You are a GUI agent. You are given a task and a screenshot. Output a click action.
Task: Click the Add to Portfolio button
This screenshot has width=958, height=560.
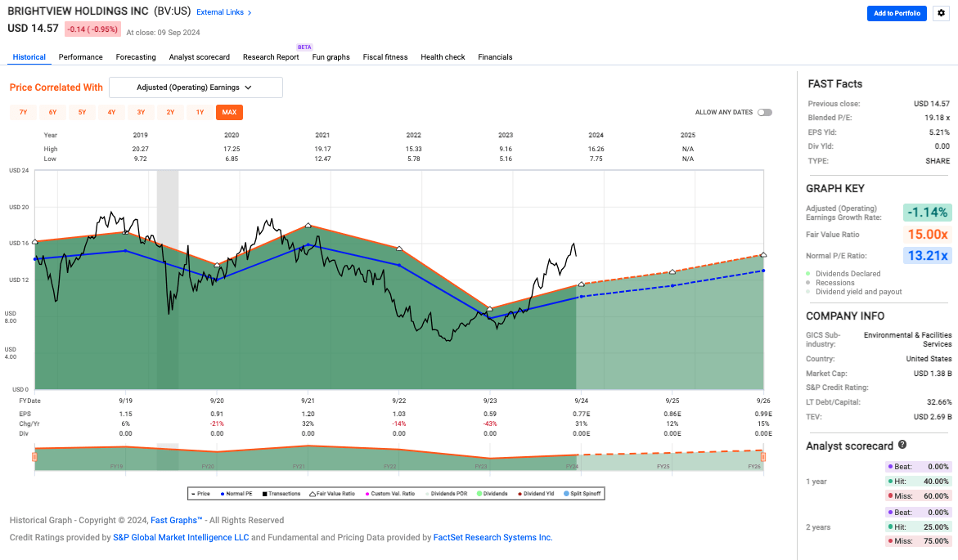pyautogui.click(x=897, y=13)
